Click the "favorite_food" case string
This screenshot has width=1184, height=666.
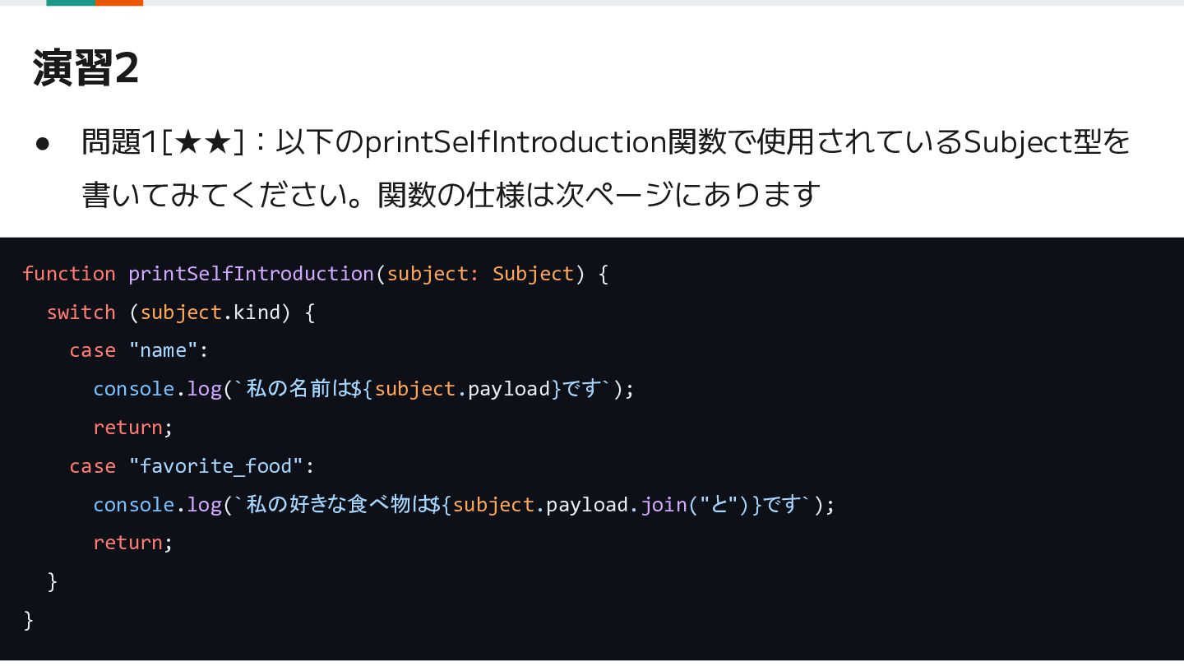[216, 466]
